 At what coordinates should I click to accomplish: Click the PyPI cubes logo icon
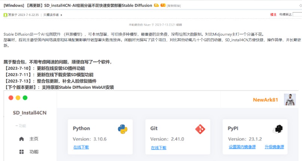pos(278,129)
